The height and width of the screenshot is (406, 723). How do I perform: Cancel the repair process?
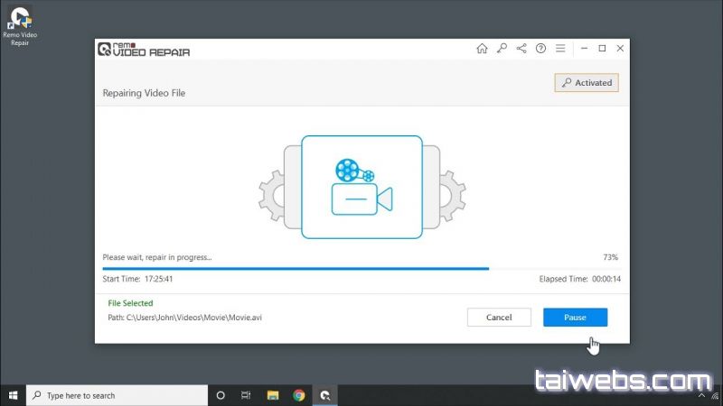(x=499, y=318)
